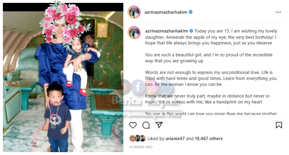
Task: Open comments with the speech bubble icon
Action: [146, 125]
